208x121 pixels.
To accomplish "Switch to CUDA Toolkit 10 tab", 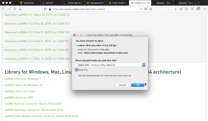I will (x=118, y=3).
